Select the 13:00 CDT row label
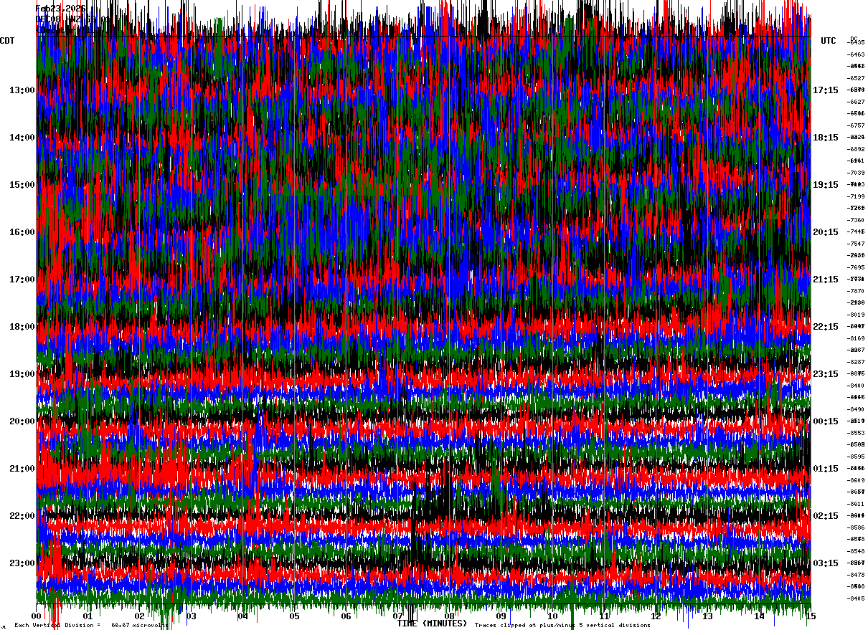868x635 pixels. point(22,90)
